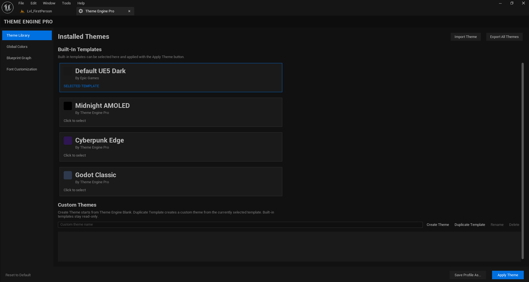
Task: Click the Built-In Templates heading
Action: click(80, 50)
